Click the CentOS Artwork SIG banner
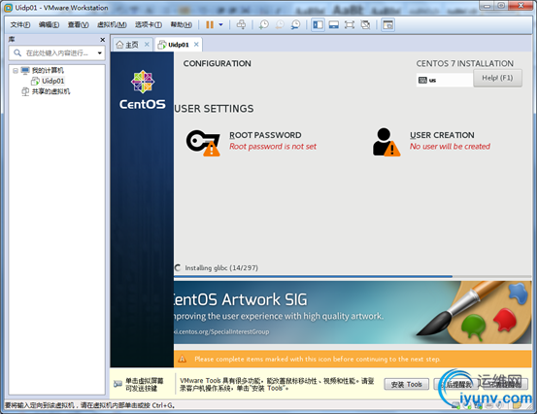Screen dimensions: 538x414 353,312
